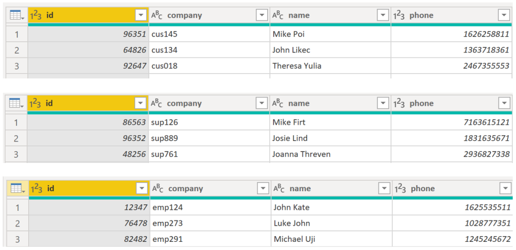This screenshot has width=516, height=250.
Task: Open the phone column filter dropdown in the first table
Action: (x=504, y=15)
